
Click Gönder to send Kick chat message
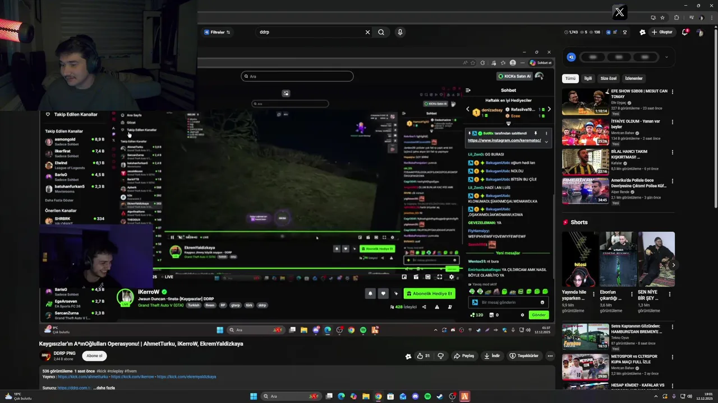(538, 315)
